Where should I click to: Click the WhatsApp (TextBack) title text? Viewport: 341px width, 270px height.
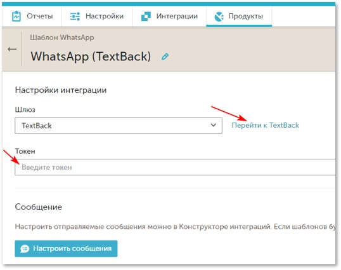click(91, 57)
